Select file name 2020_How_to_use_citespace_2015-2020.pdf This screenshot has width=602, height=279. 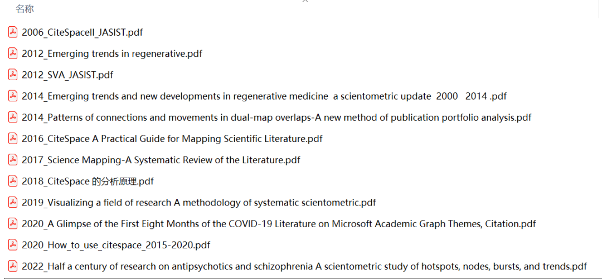tap(116, 245)
